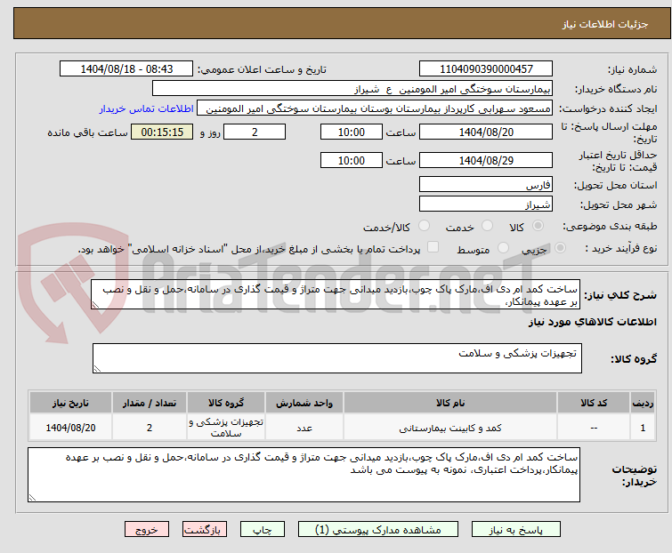Click the unit cell عدد
This screenshot has width=672, height=553.
click(x=304, y=428)
